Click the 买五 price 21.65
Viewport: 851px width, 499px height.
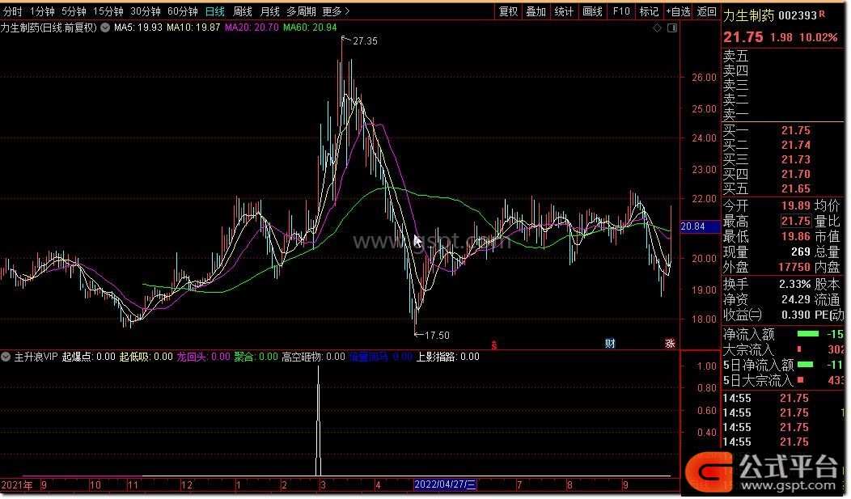pos(796,188)
